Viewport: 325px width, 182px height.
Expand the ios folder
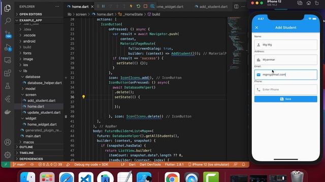25,65
